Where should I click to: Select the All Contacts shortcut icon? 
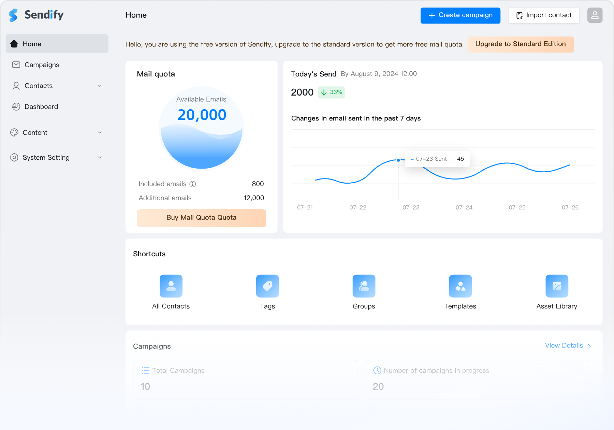click(171, 286)
